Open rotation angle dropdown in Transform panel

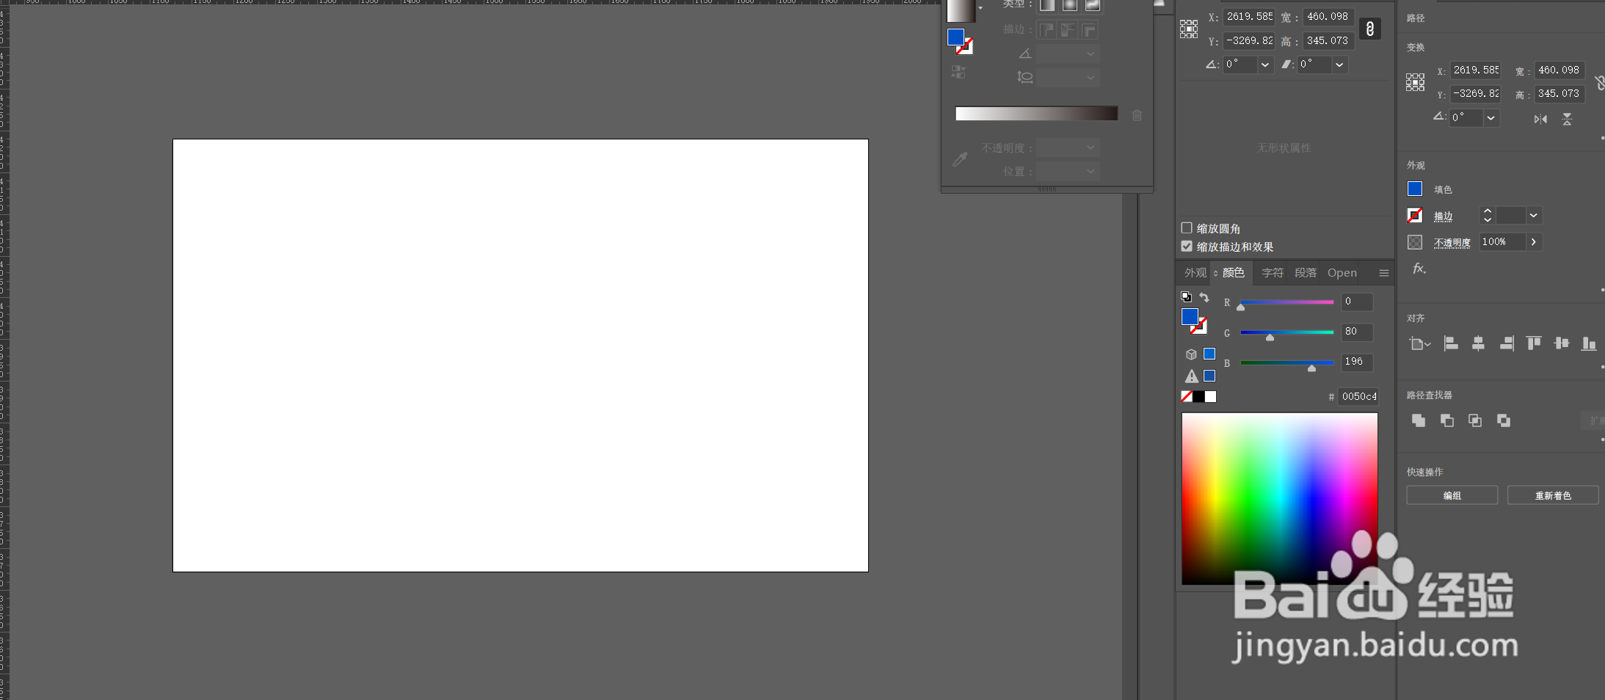[x=1265, y=65]
